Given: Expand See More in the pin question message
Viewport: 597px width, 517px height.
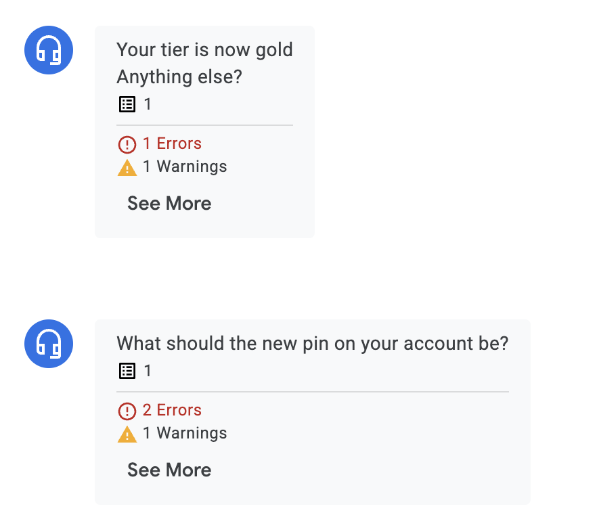Looking at the screenshot, I should (x=169, y=470).
